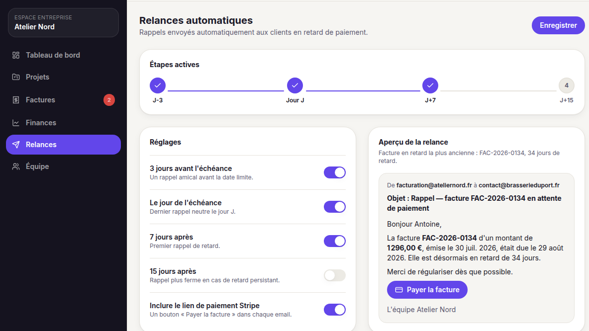Click Rappel plus ferme description text

point(214,280)
